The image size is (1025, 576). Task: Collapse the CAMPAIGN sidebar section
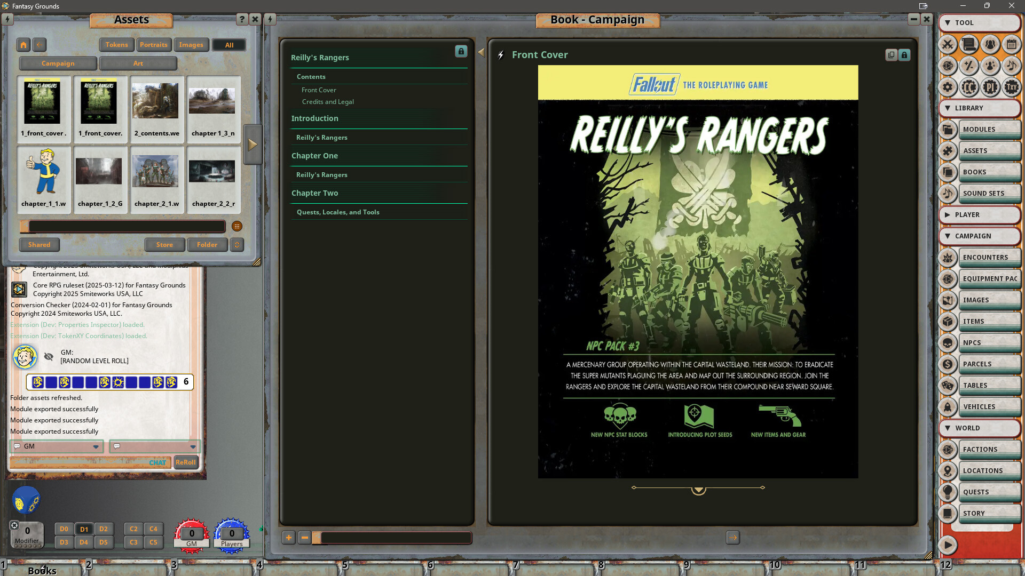pos(980,236)
